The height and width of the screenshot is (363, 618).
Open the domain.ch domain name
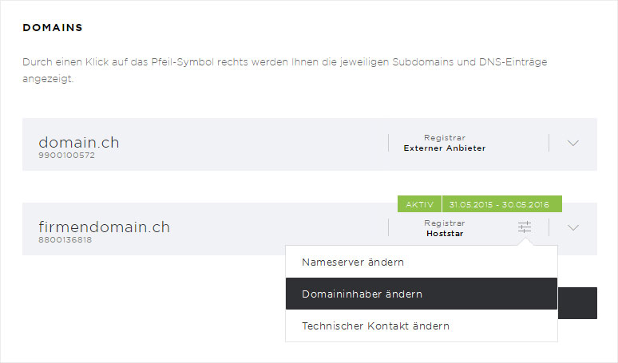79,142
